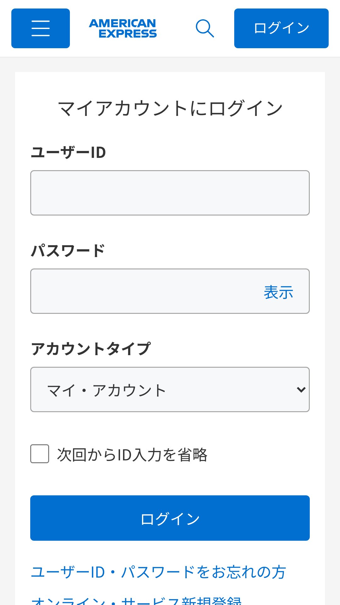The height and width of the screenshot is (605, 340).
Task: Open オンライン・サービス新規登録 link
Action: 137,601
